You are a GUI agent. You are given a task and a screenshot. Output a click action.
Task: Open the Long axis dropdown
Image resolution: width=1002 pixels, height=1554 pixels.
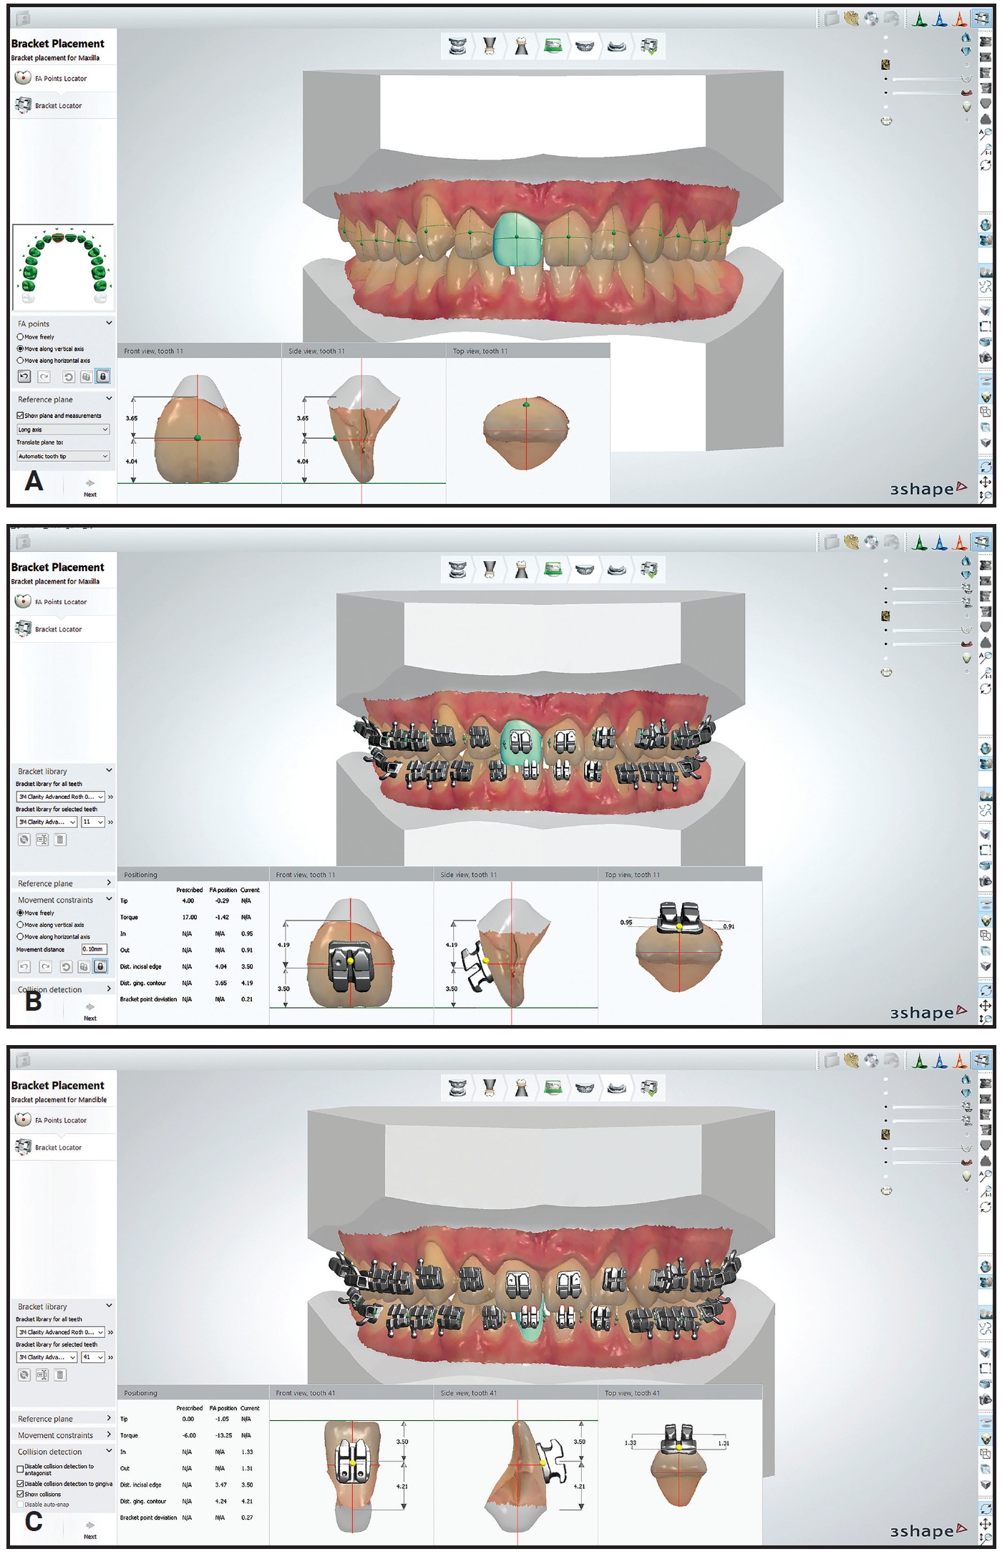(x=63, y=429)
